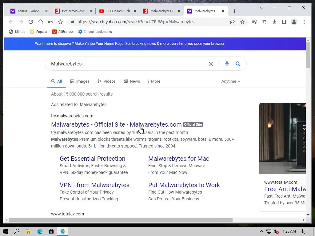Open the Anytime time filter dropdown
This screenshot has width=315, height=236.
231,81
